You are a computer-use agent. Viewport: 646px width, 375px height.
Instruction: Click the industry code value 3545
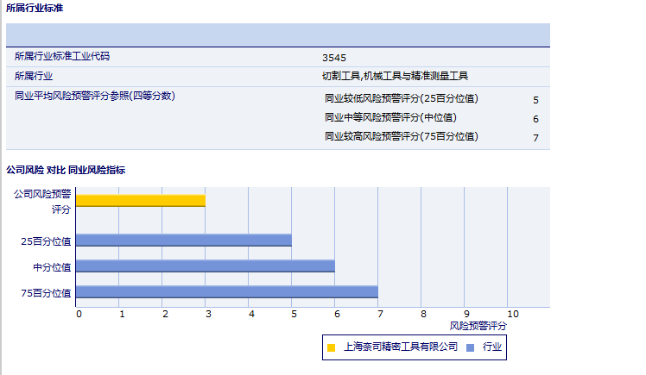pos(334,58)
